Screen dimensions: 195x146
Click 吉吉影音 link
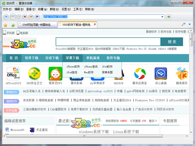coord(29,100)
